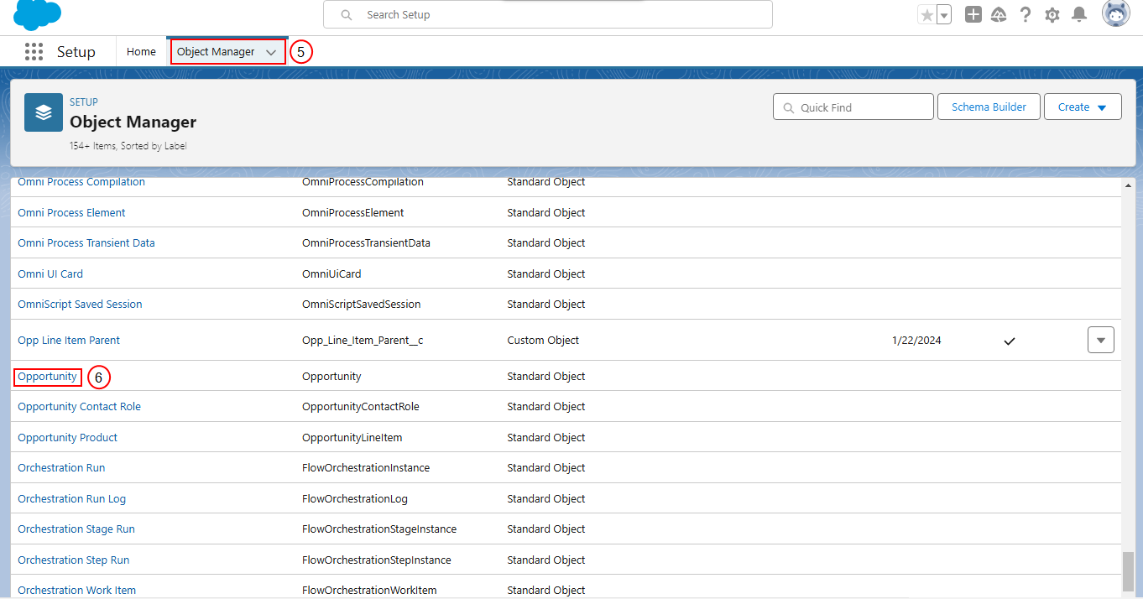
Task: Click the Object Manager layers icon
Action: tap(44, 112)
